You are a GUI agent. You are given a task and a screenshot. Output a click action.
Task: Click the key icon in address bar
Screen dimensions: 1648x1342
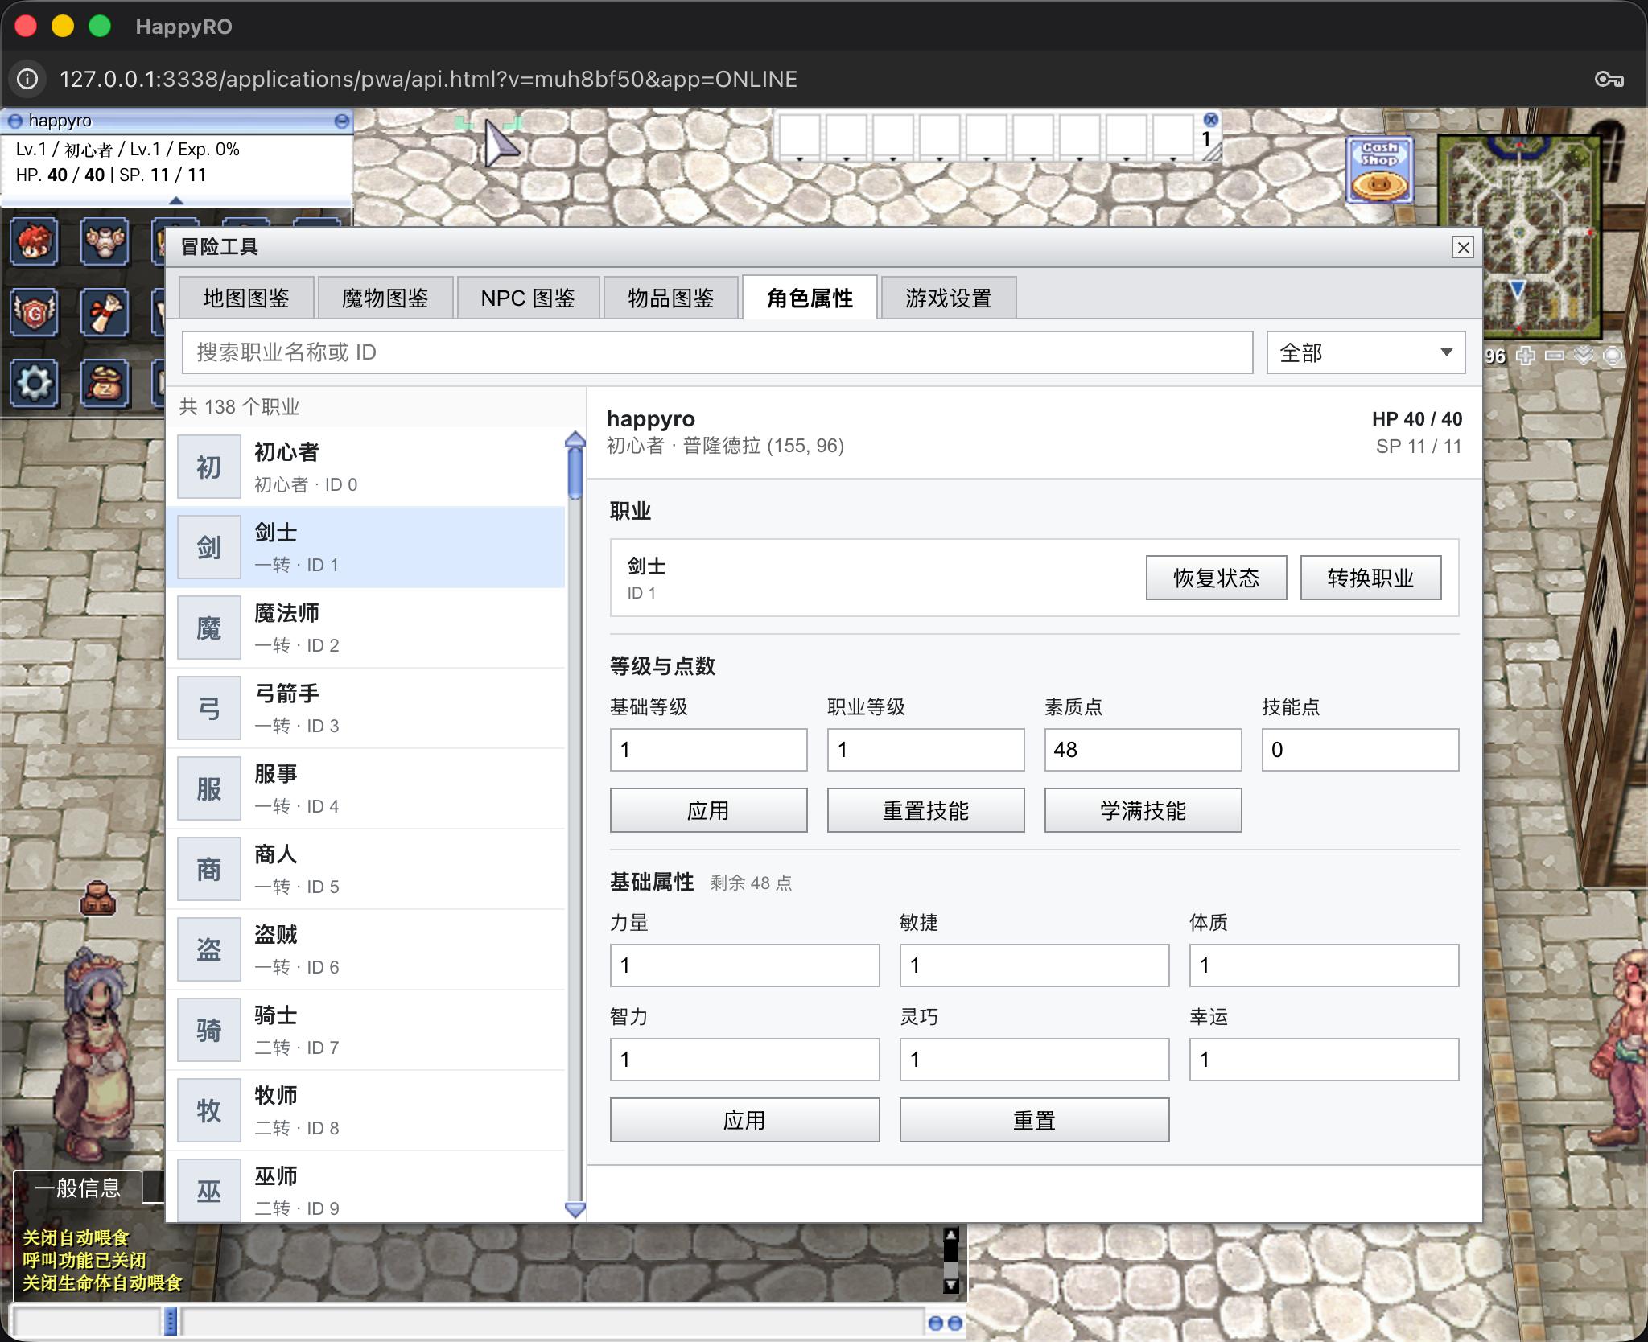point(1609,79)
